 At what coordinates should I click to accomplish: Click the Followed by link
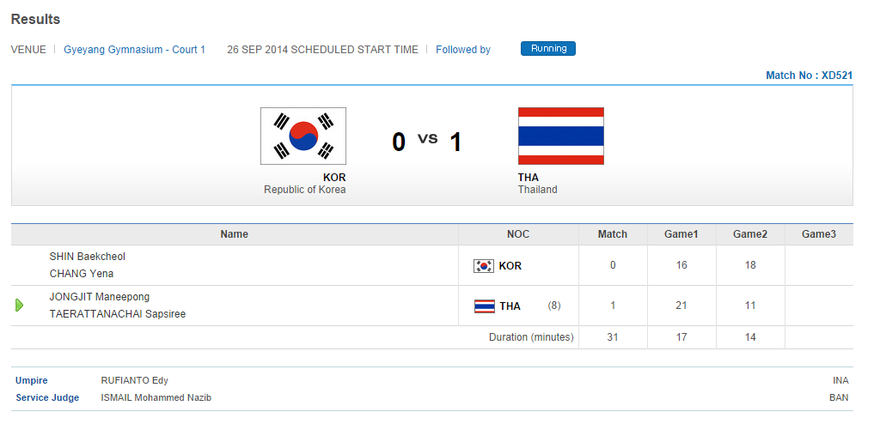[463, 50]
